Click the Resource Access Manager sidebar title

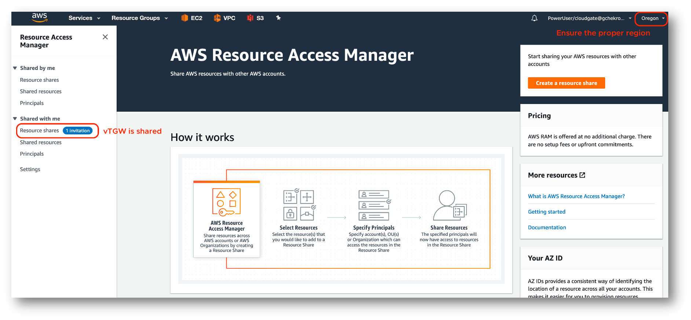pos(46,41)
